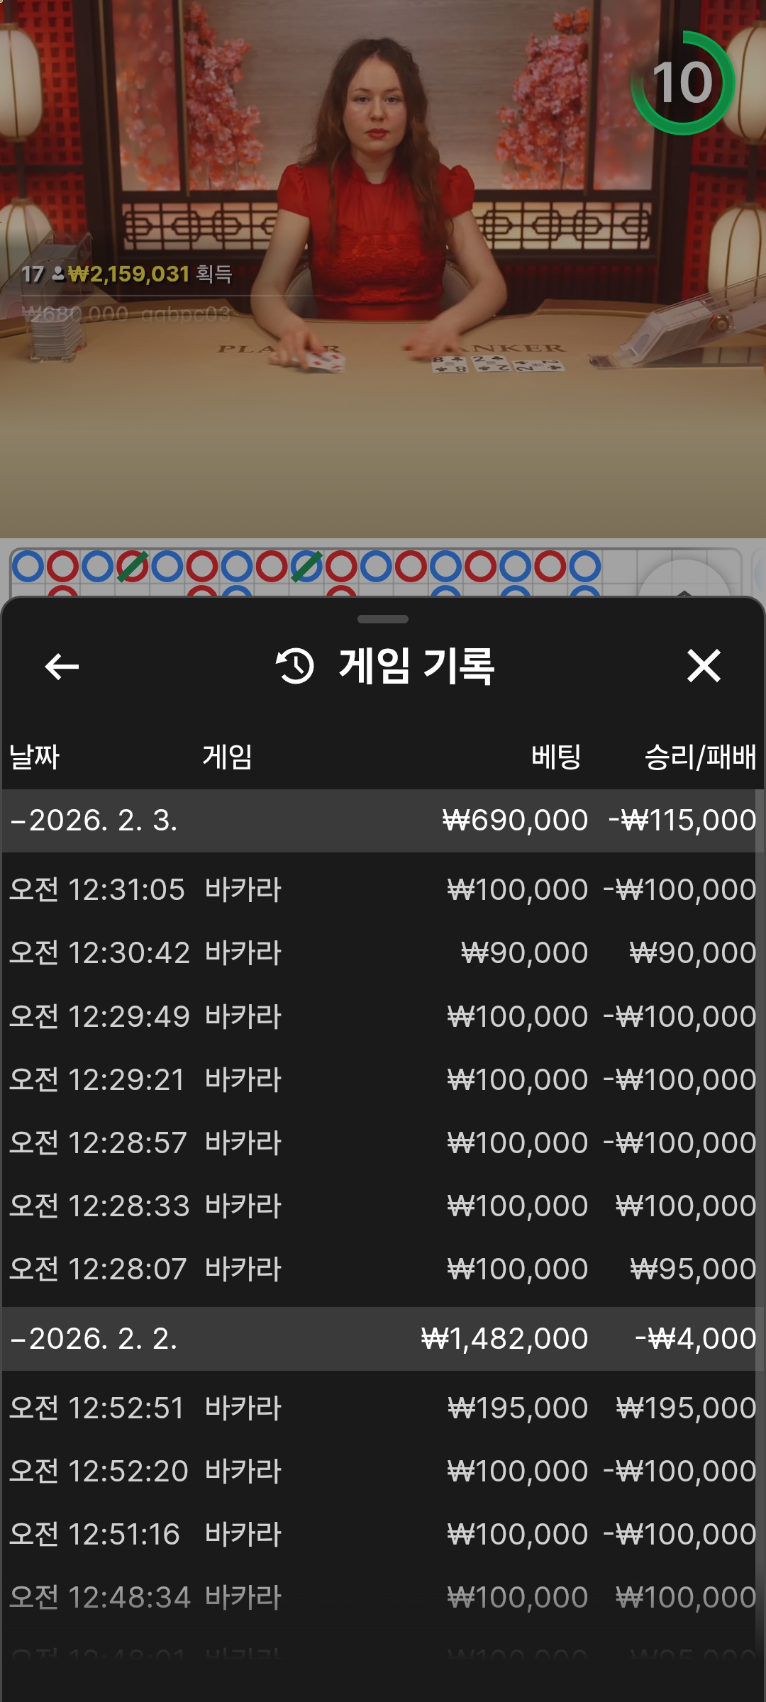View the 오전 12:29:49 바카라 record

pos(383,1016)
